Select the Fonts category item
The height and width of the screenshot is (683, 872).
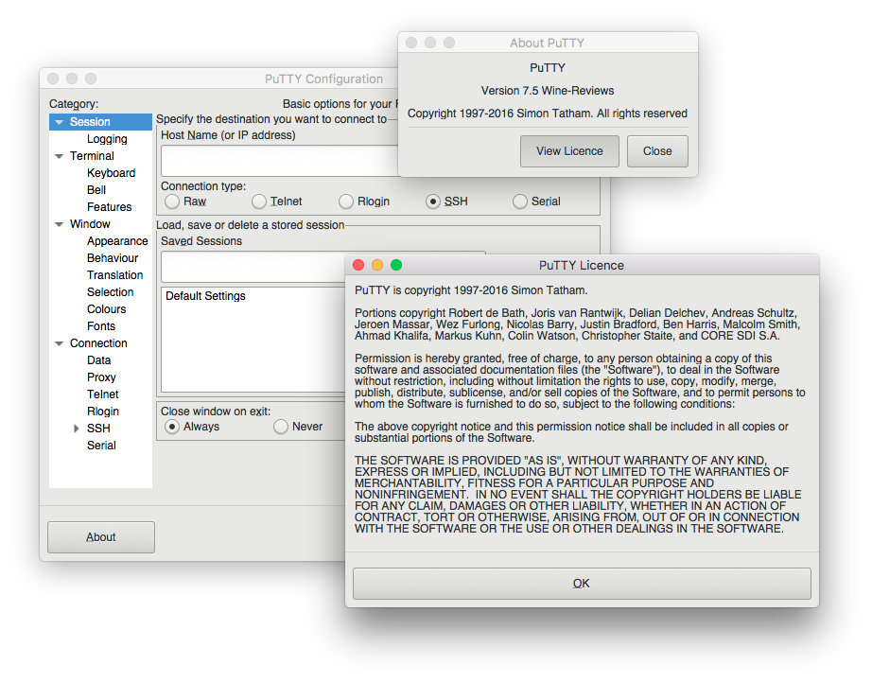(x=101, y=326)
